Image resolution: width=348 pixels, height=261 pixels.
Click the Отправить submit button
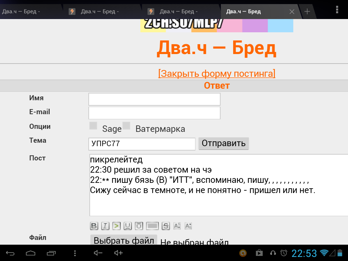tap(224, 143)
